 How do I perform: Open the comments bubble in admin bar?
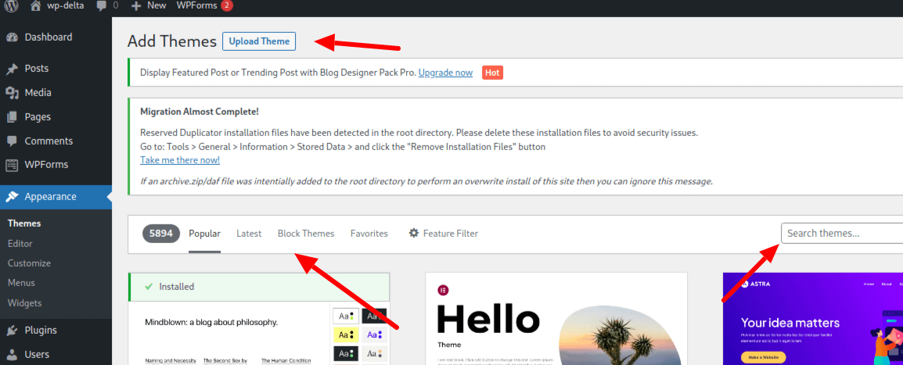click(x=102, y=5)
